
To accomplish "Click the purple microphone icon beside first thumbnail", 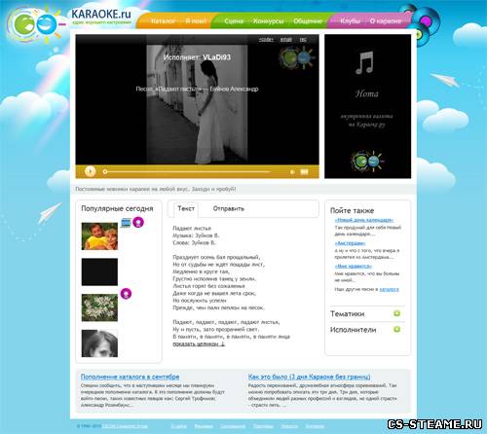I will 138,222.
